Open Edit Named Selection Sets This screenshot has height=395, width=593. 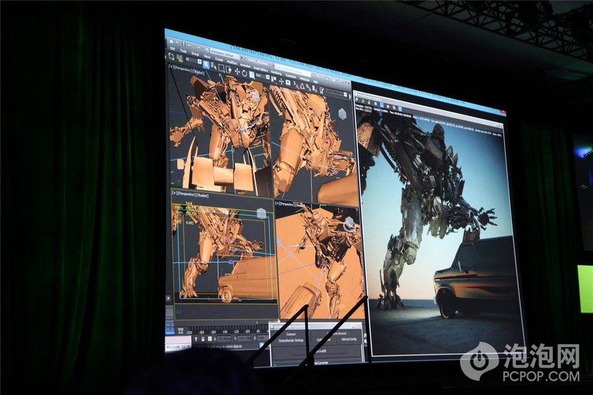point(322,90)
